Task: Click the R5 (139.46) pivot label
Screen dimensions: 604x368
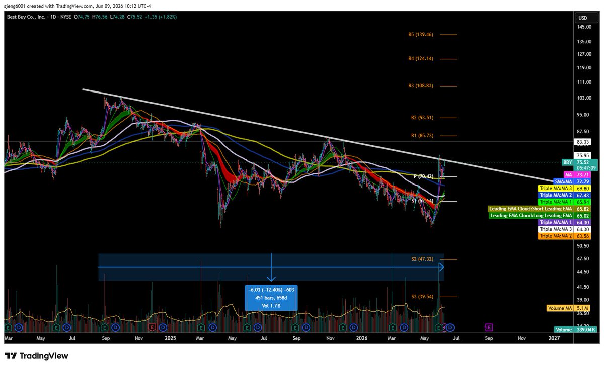Action: click(420, 35)
